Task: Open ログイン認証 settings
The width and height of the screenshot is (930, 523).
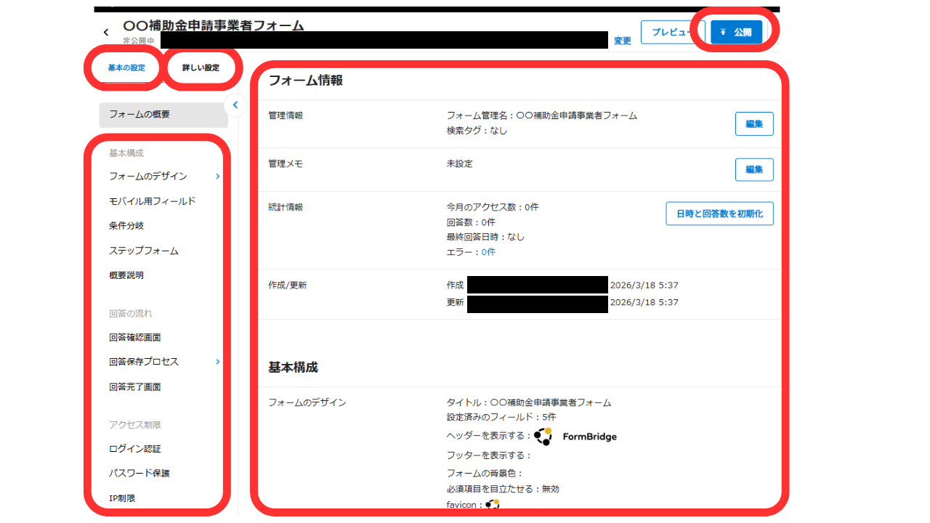Action: point(135,449)
